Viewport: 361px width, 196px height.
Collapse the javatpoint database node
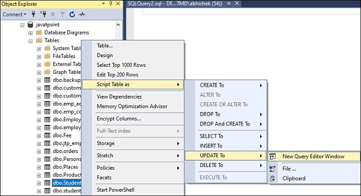22,25
